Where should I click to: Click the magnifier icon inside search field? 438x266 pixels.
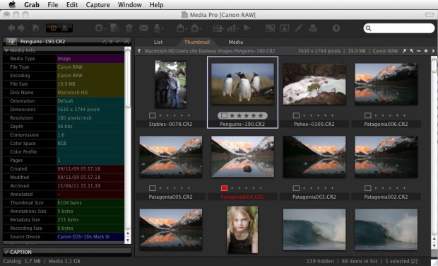click(x=369, y=28)
